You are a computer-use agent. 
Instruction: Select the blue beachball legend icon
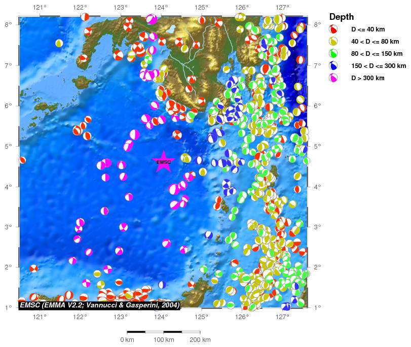click(x=333, y=65)
